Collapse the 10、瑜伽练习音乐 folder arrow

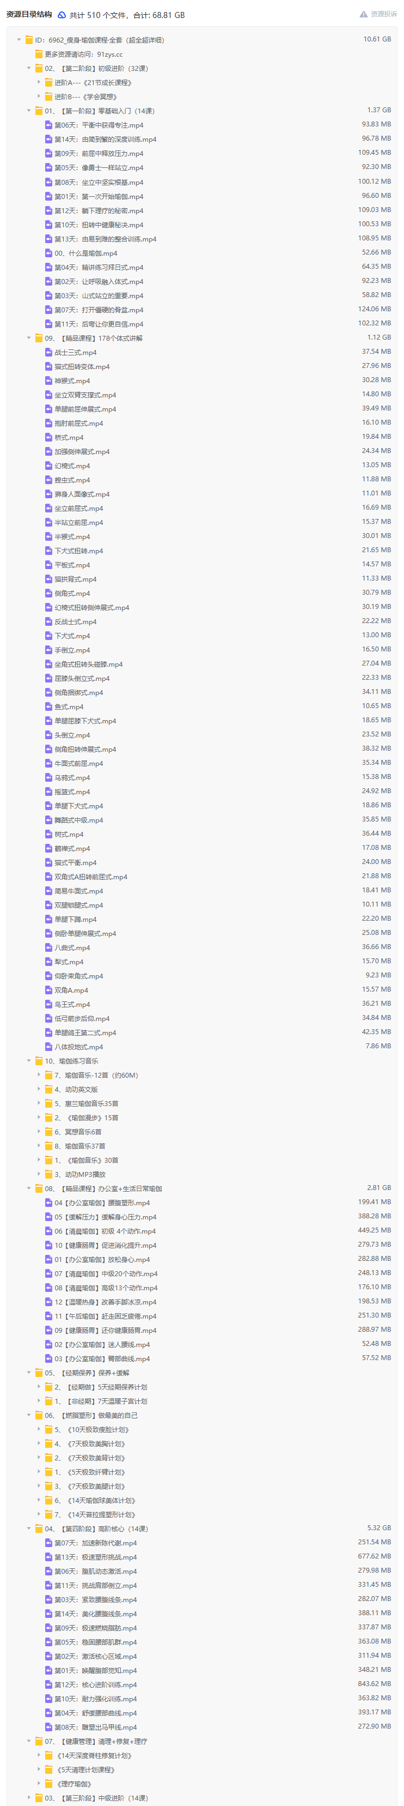[29, 1061]
